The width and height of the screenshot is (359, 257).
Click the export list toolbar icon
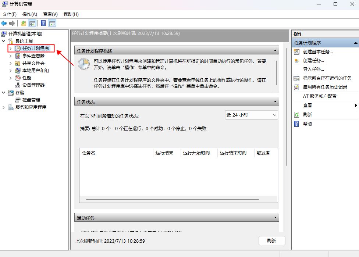coord(22,23)
